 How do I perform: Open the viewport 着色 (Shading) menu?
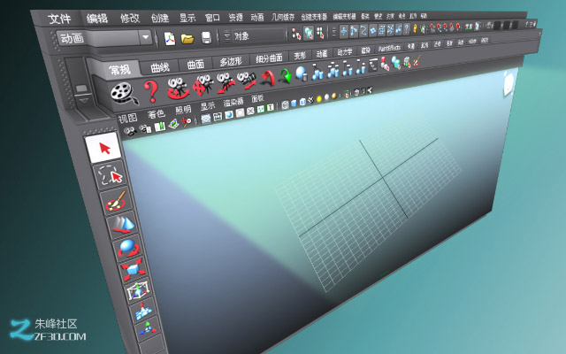point(157,114)
